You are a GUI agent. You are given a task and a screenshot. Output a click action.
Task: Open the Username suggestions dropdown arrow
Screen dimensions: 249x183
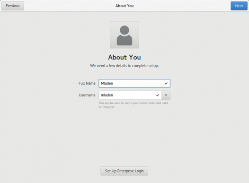(166, 95)
